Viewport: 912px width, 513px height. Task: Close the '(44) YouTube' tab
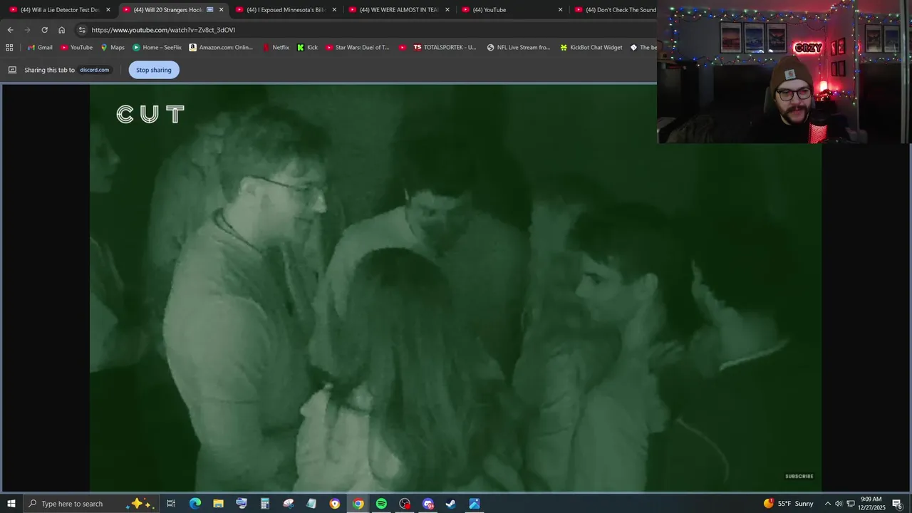(560, 10)
